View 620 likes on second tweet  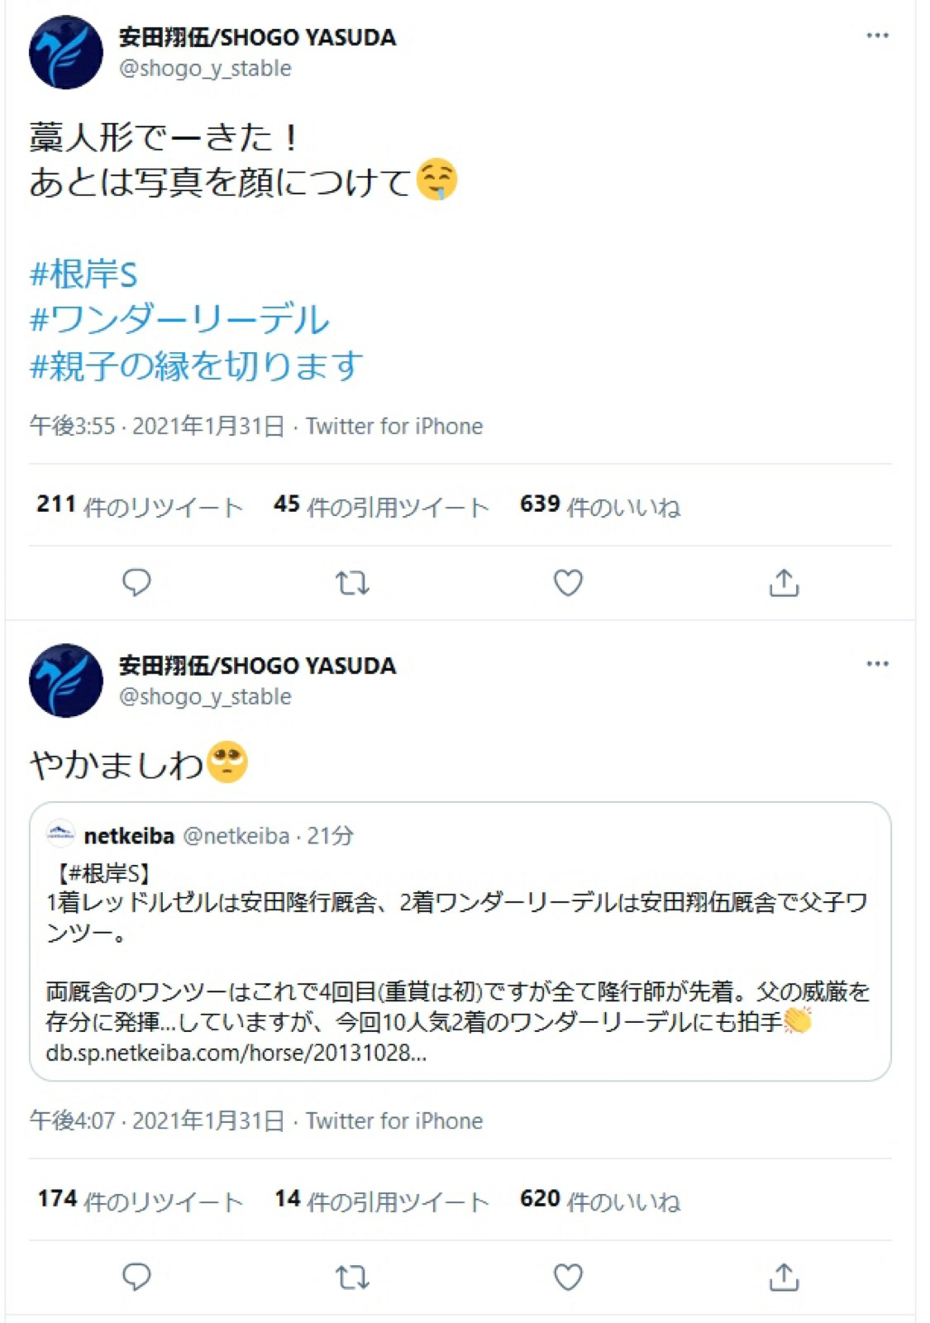point(600,1200)
